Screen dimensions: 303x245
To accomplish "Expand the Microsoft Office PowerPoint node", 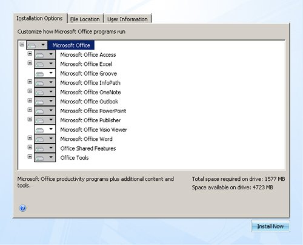I will coord(30,109).
